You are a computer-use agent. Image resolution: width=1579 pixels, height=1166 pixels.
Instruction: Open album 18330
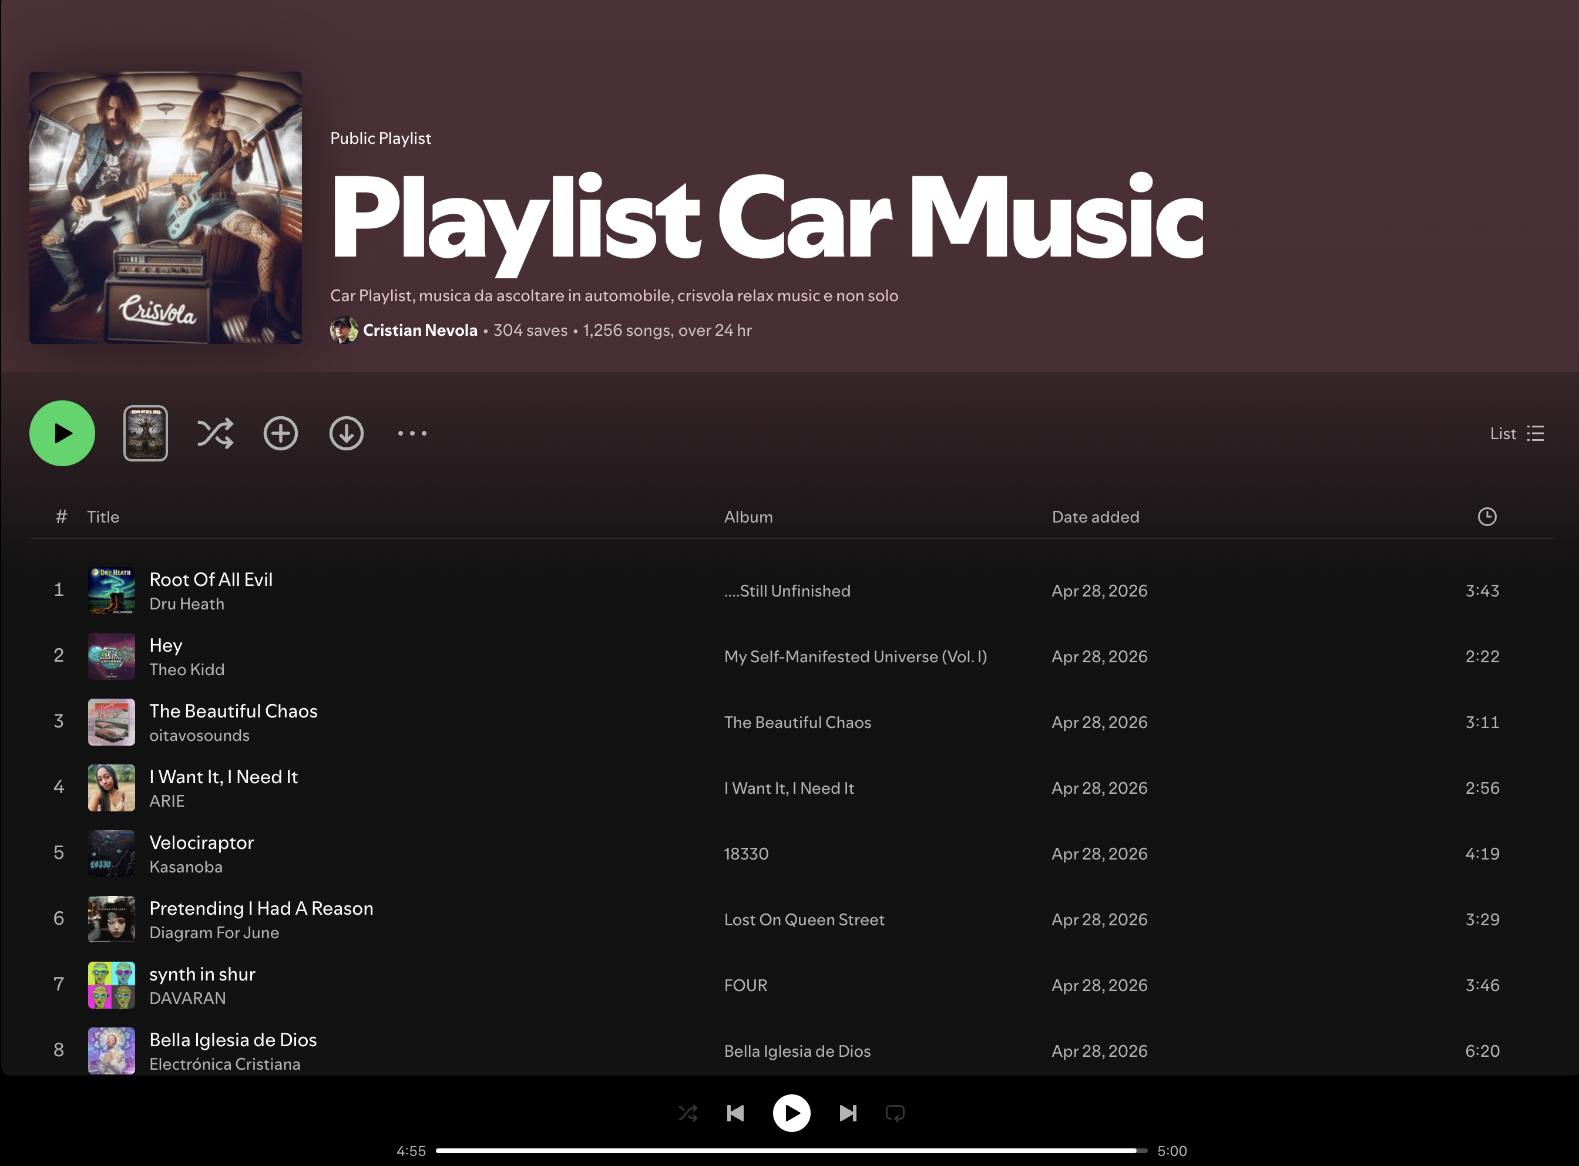tap(747, 853)
